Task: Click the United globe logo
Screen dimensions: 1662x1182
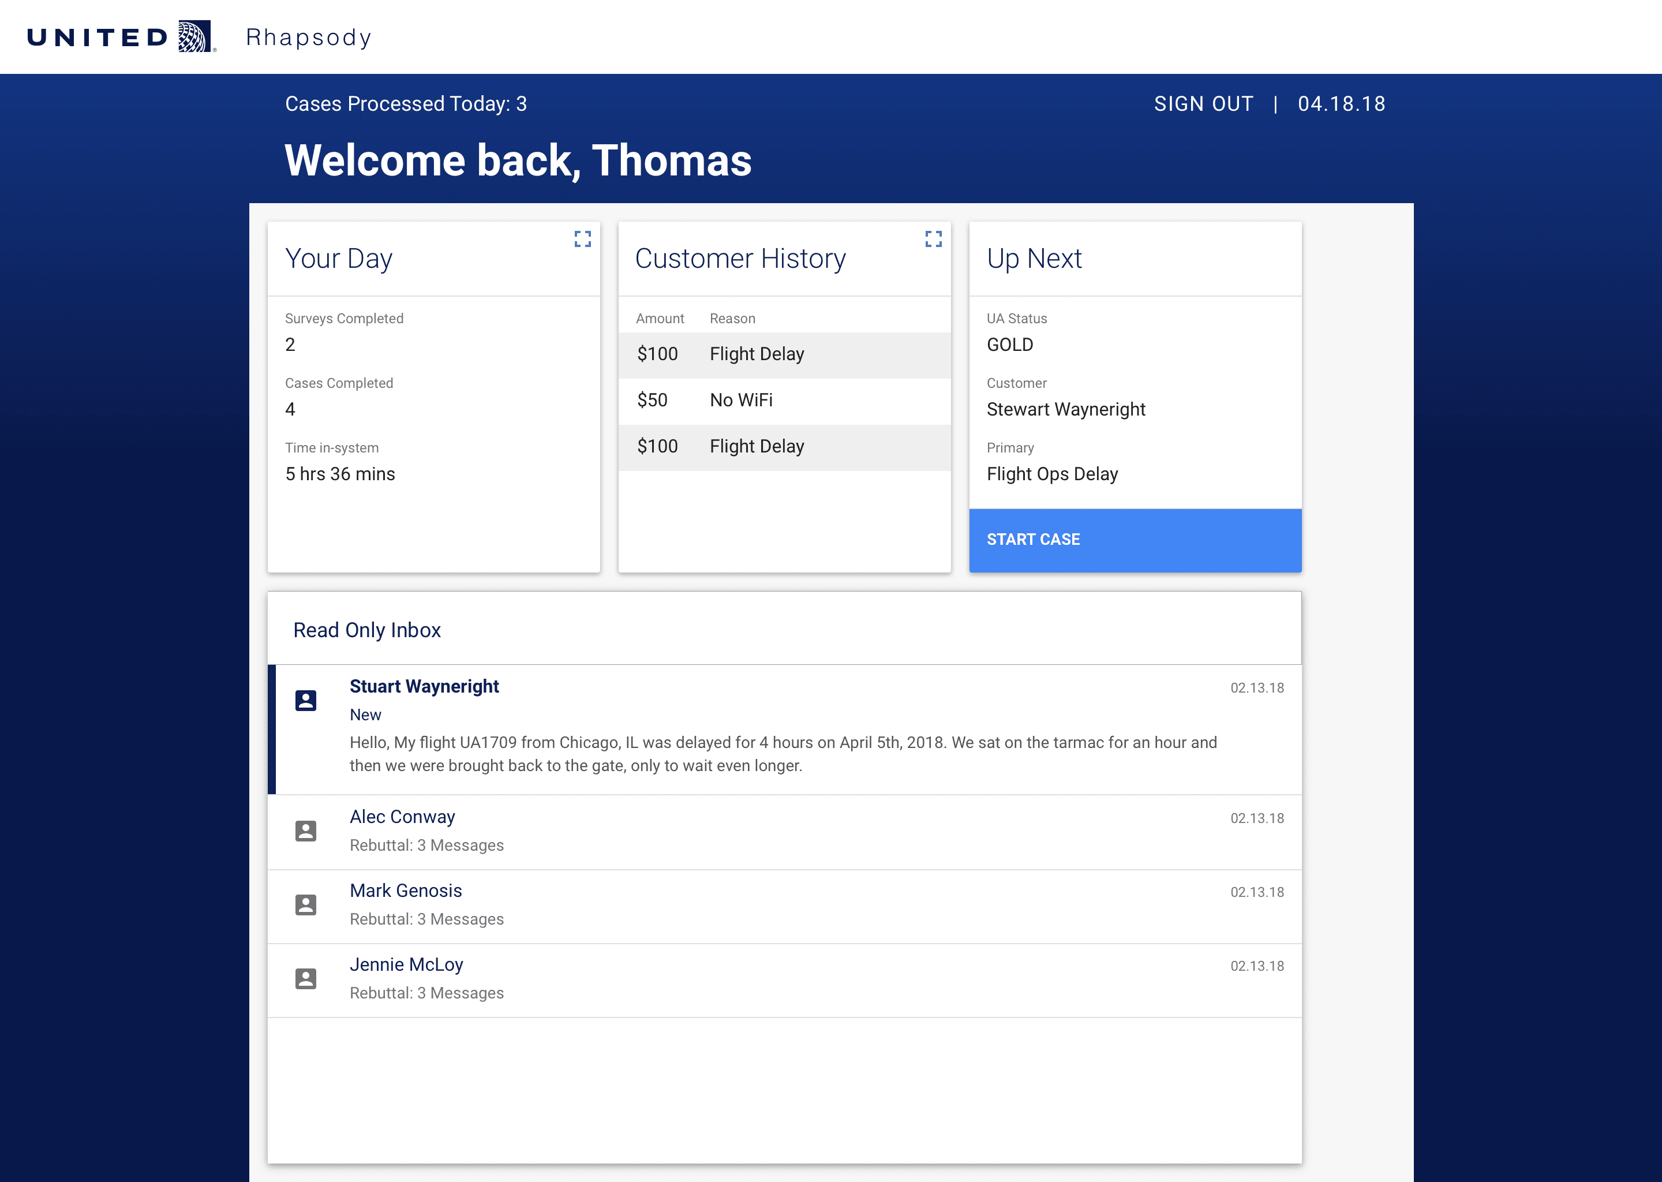Action: pyautogui.click(x=196, y=36)
